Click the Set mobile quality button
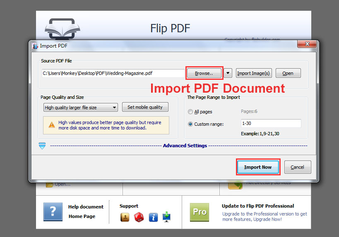Screen dimensions: 339x237 [145, 107]
